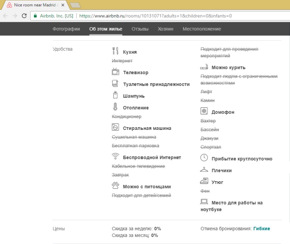
Task: Click the crossed-out Фен amenity
Action: click(x=205, y=191)
